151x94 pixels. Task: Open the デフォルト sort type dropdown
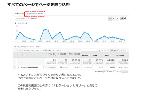57,50
